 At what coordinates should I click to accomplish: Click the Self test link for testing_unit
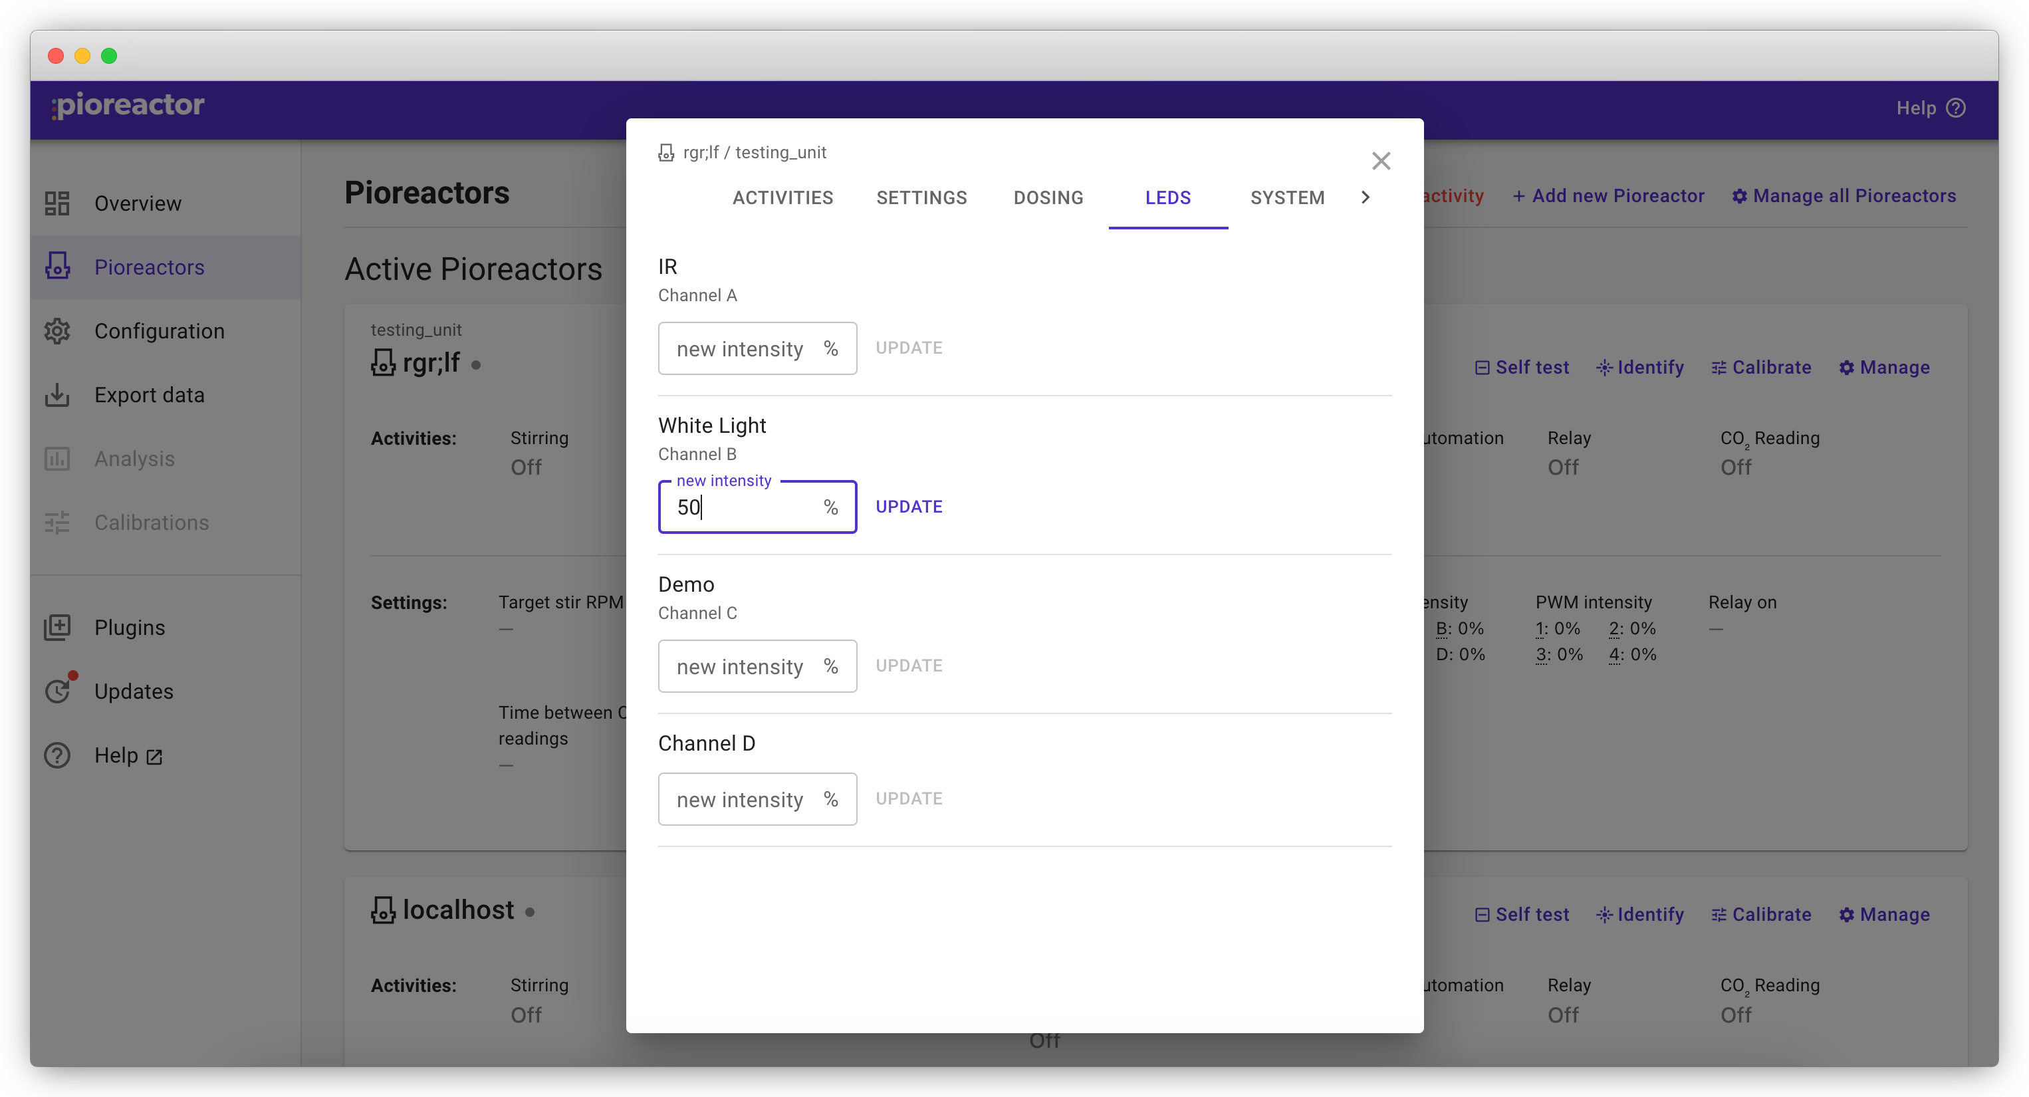pos(1521,368)
